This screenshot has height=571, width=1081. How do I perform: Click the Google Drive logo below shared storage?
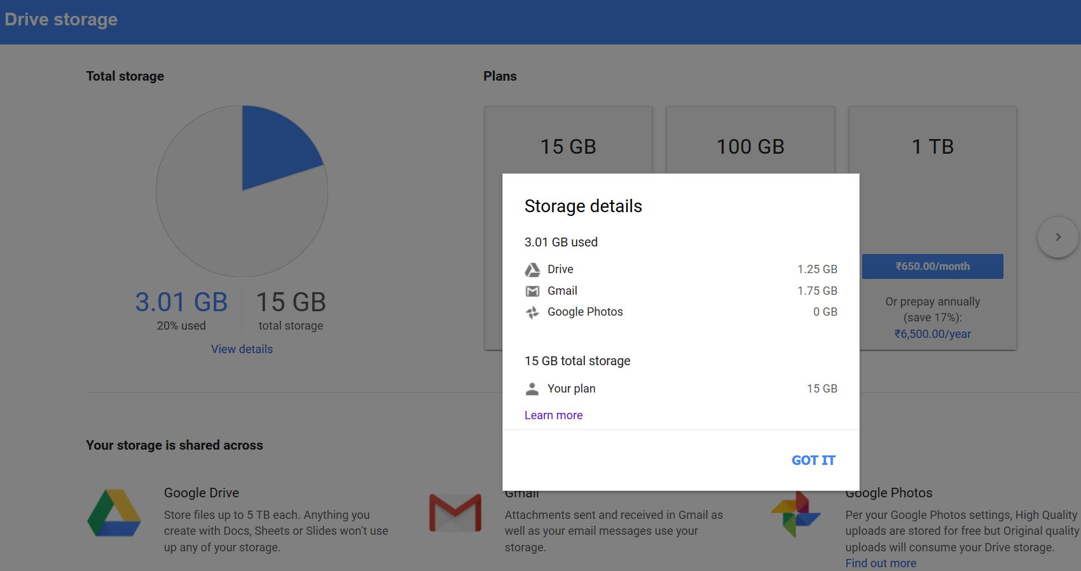[114, 513]
